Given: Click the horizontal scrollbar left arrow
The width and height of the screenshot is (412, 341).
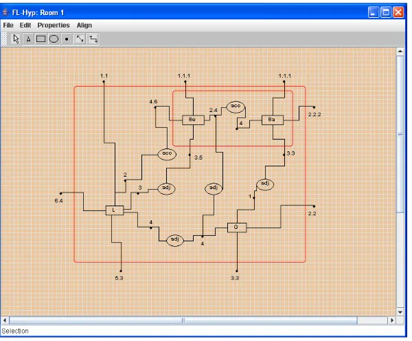Looking at the screenshot, I should click(x=5, y=320).
